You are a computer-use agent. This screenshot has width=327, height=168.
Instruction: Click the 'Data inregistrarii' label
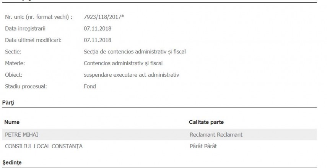coord(25,29)
